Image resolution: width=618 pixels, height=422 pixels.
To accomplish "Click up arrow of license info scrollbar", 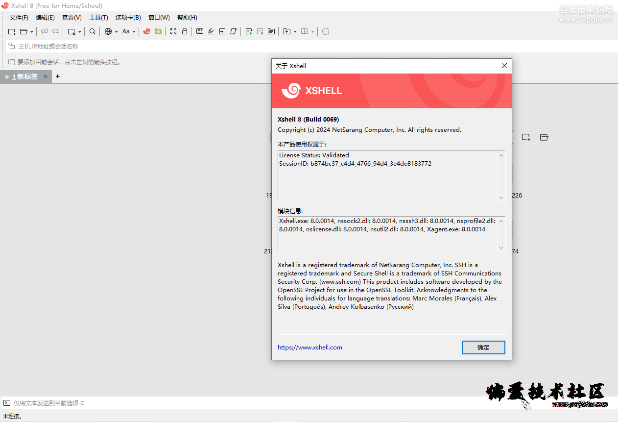I will 501,155.
